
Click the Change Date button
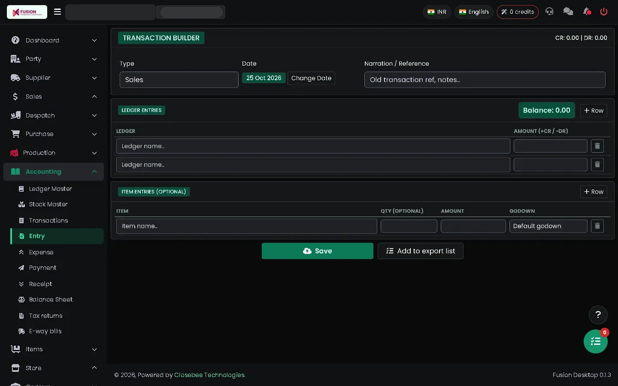[x=311, y=78]
